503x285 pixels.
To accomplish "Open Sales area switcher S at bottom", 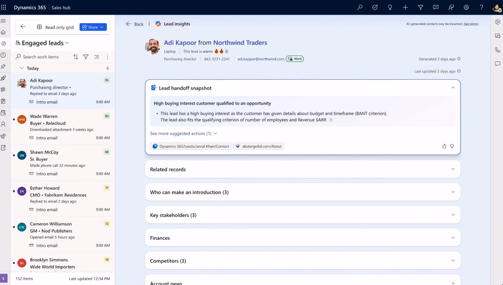I will point(3,278).
